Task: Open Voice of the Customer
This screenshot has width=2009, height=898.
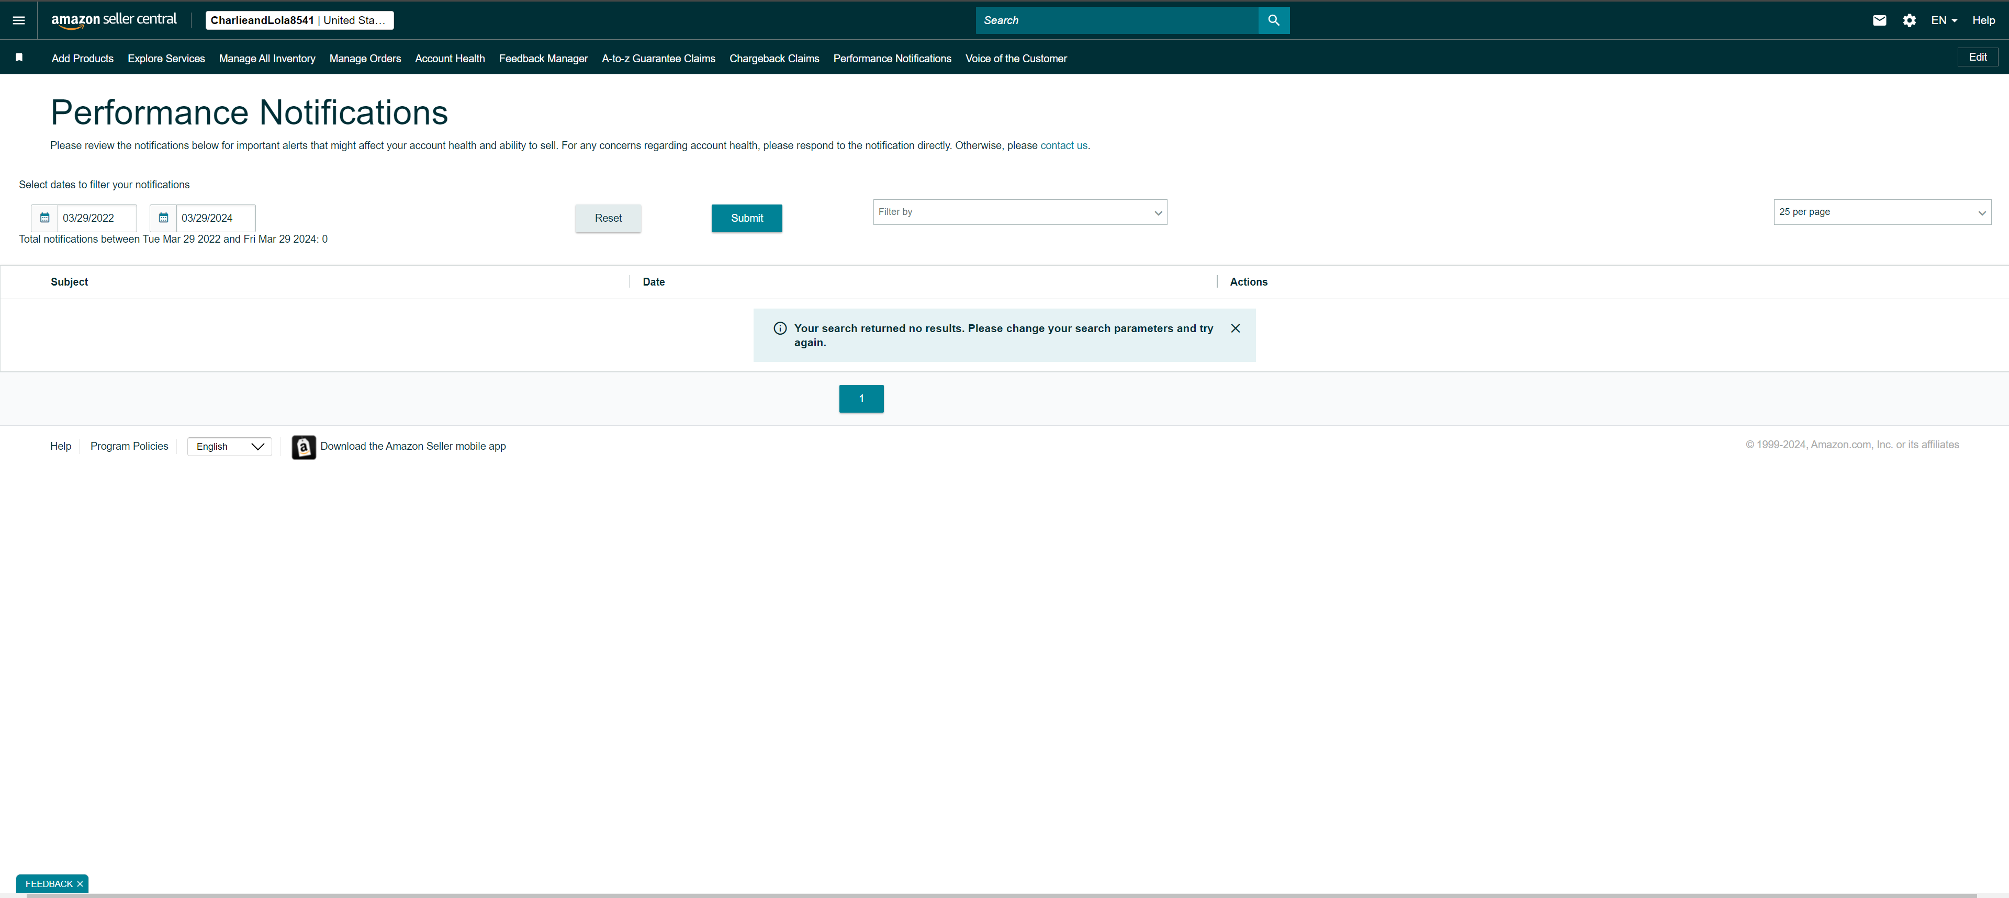Action: point(1016,59)
